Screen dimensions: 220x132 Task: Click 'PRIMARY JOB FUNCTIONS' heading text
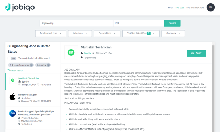[x=78, y=103]
